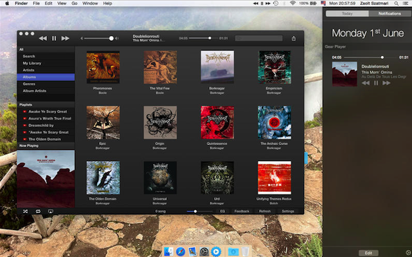Screen dimensions: 412x257
Task: Pause from the Gear Player widget
Action: [376, 83]
